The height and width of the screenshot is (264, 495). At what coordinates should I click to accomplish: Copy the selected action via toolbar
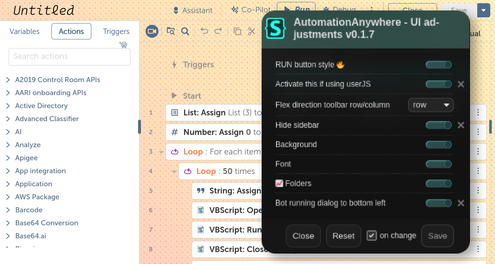point(237,31)
